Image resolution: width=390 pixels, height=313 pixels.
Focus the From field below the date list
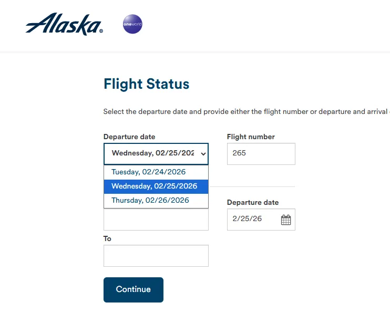click(x=156, y=220)
